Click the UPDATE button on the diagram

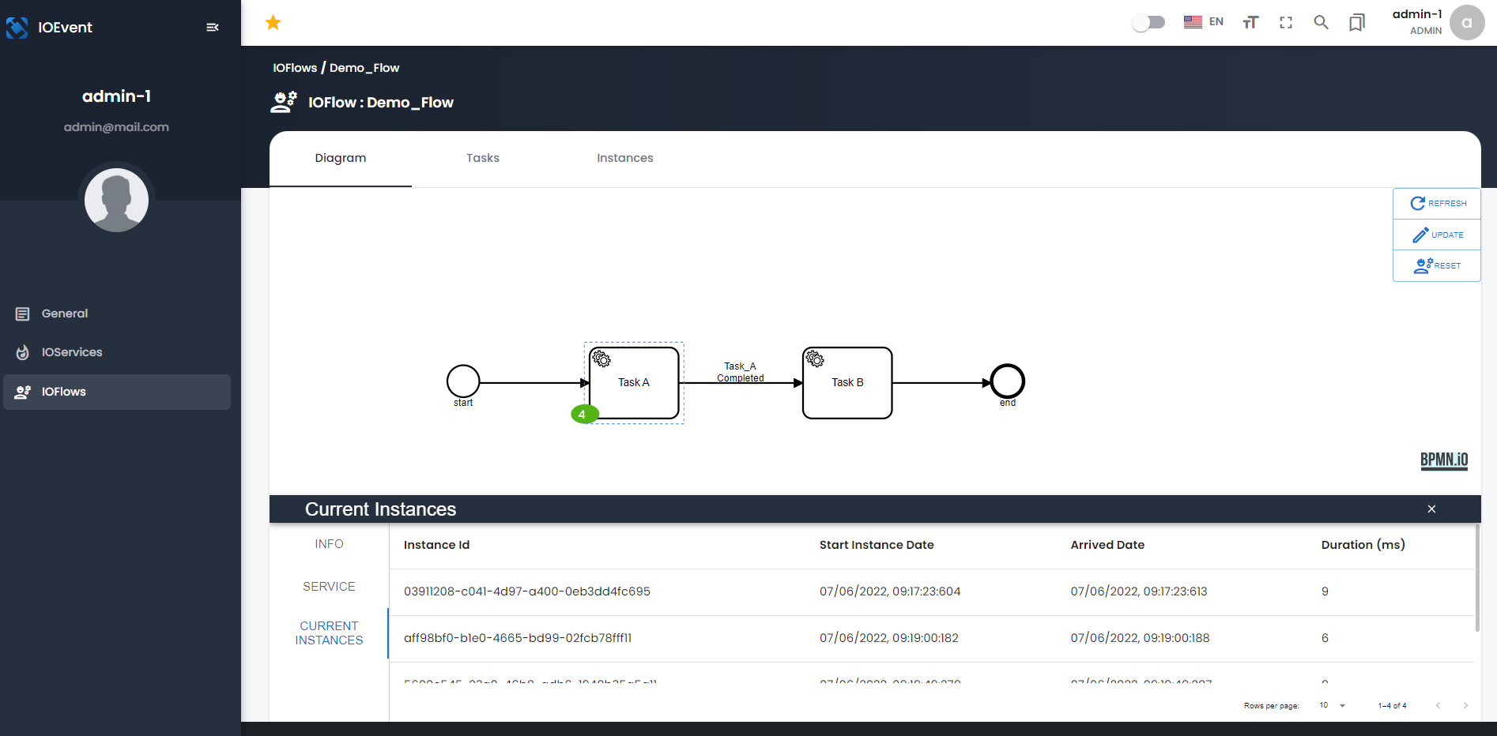coord(1436,235)
